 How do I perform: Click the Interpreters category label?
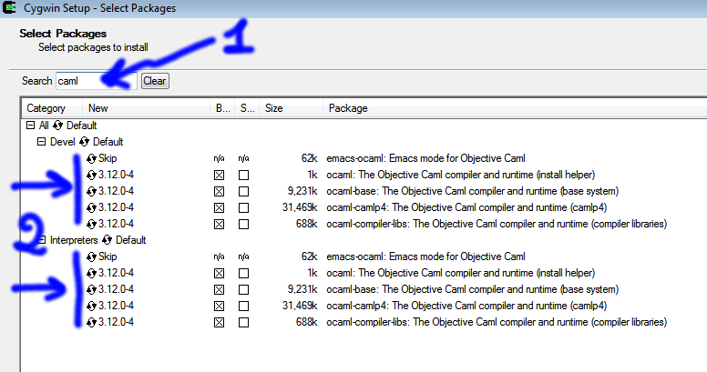74,240
